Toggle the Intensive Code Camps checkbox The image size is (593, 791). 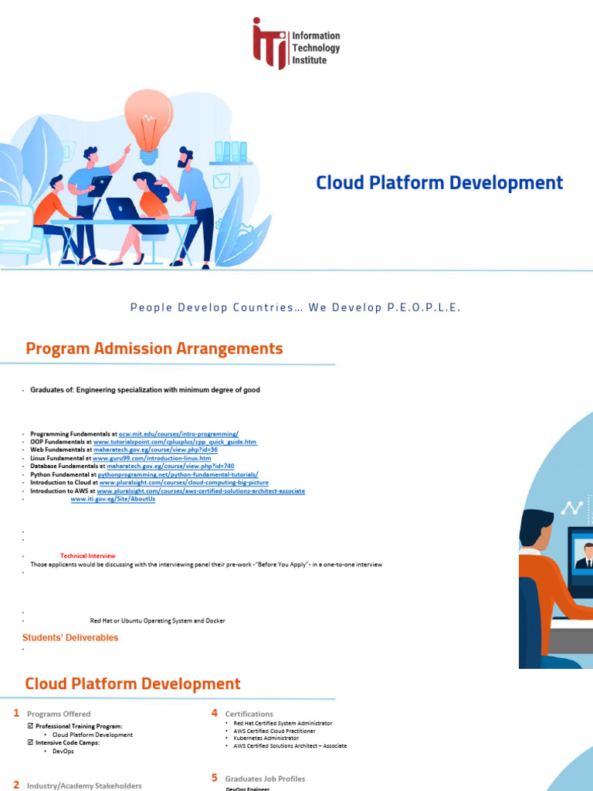tap(30, 742)
